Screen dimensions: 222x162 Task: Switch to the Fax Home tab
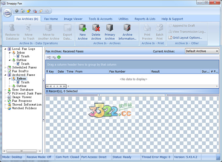51,19
